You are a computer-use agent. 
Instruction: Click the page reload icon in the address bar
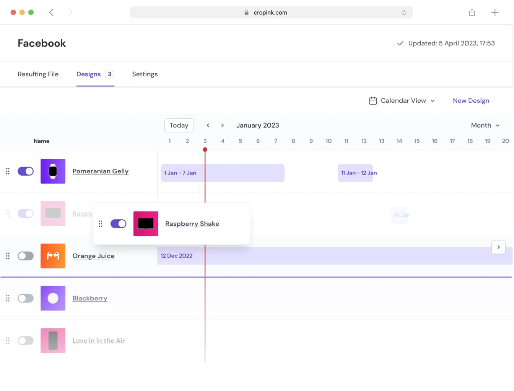[404, 12]
